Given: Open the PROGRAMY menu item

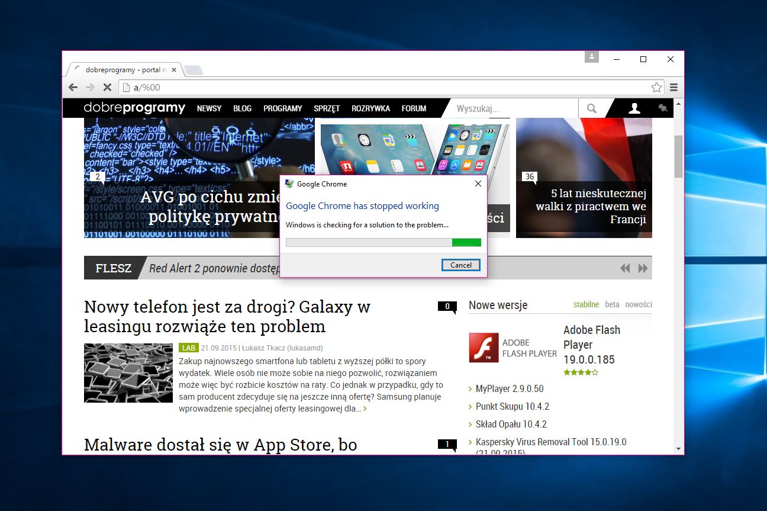Looking at the screenshot, I should coord(283,108).
